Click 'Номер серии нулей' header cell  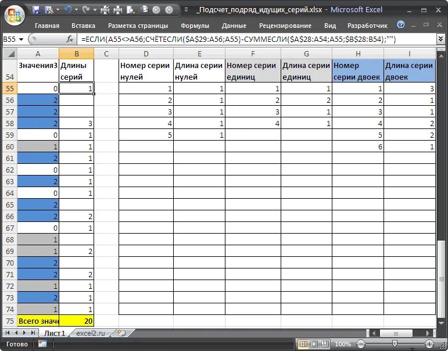(x=146, y=71)
